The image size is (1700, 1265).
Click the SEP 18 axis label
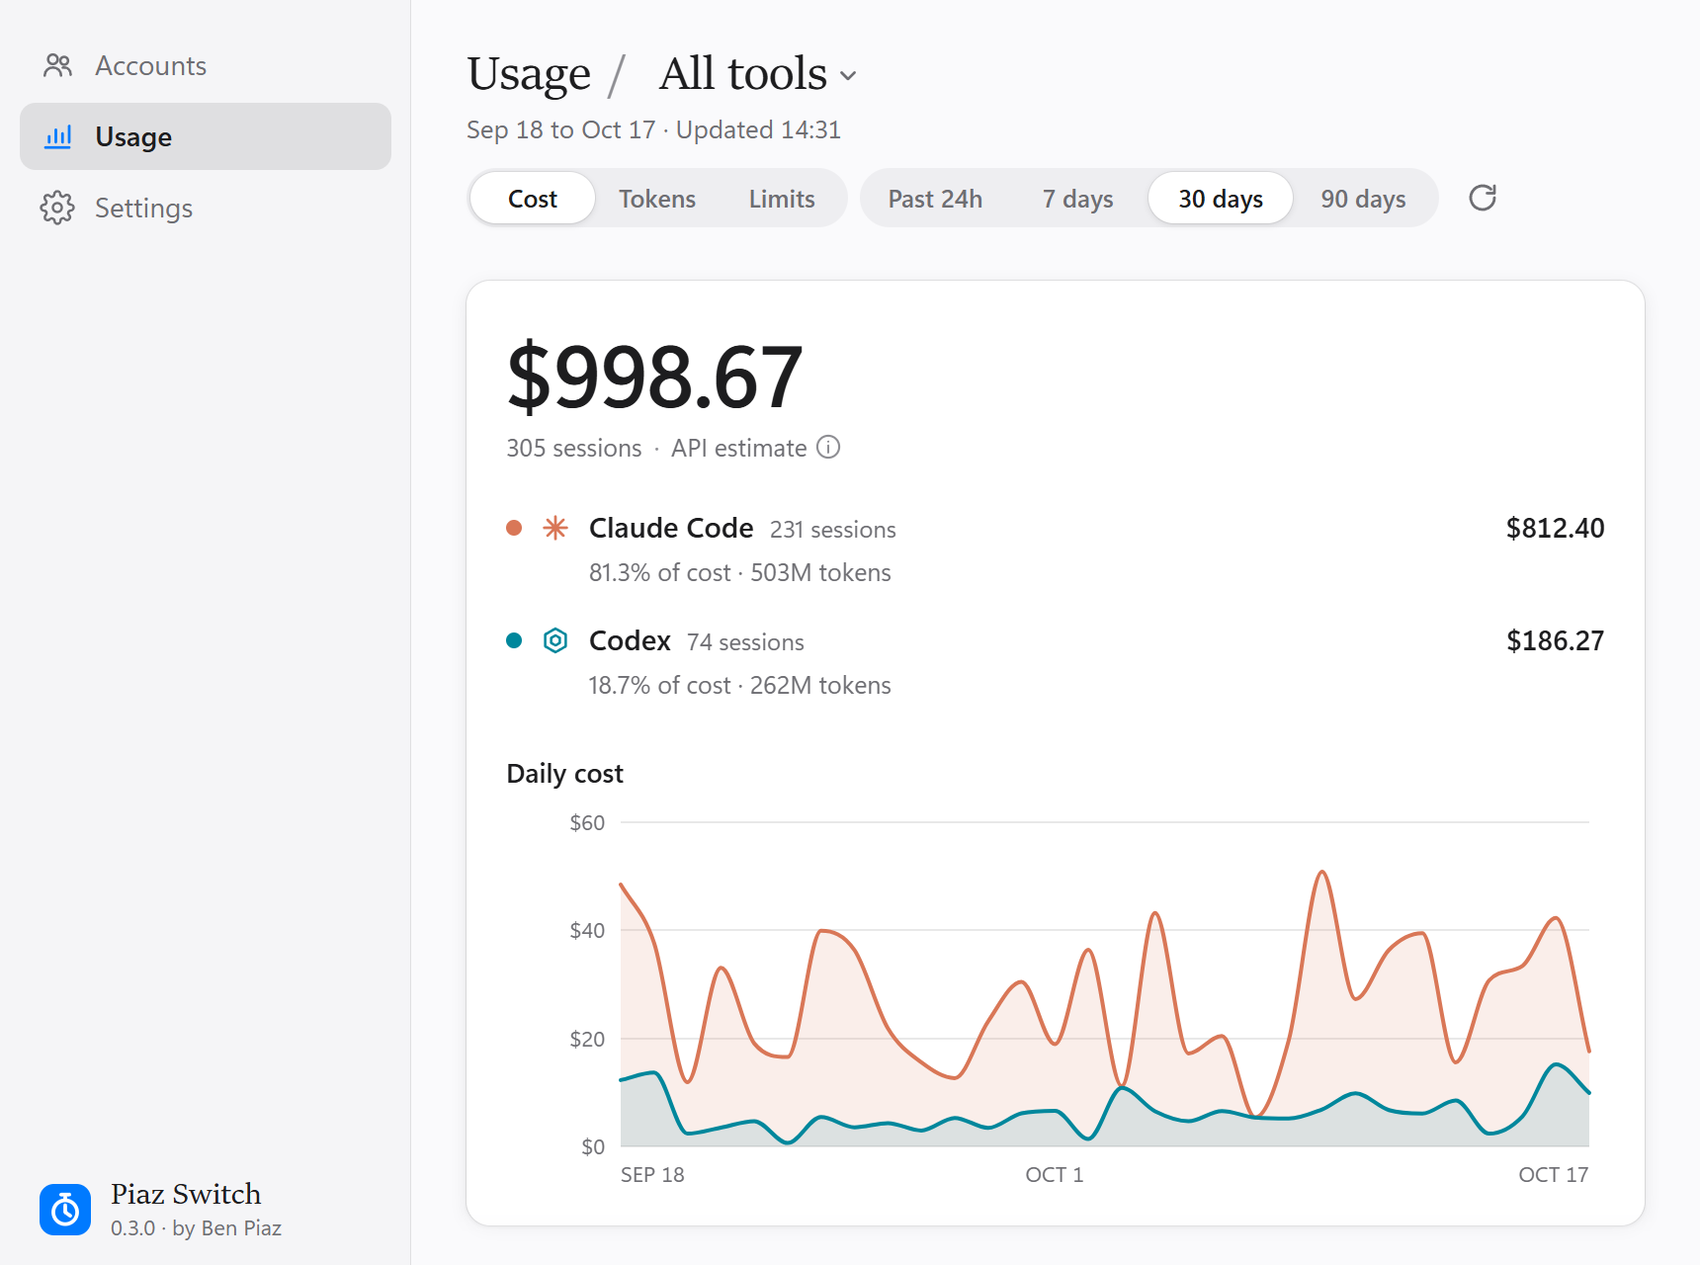[652, 1174]
